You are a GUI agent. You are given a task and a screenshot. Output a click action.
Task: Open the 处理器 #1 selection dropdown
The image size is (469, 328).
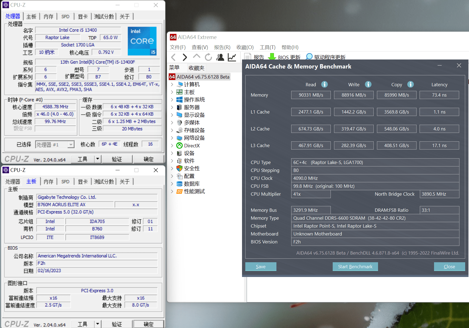[71, 144]
